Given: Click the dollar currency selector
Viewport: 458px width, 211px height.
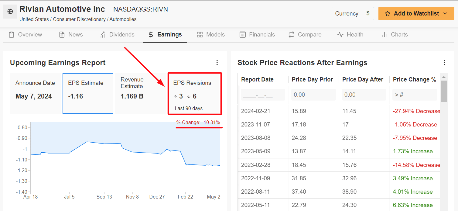Looking at the screenshot, I should coord(368,14).
